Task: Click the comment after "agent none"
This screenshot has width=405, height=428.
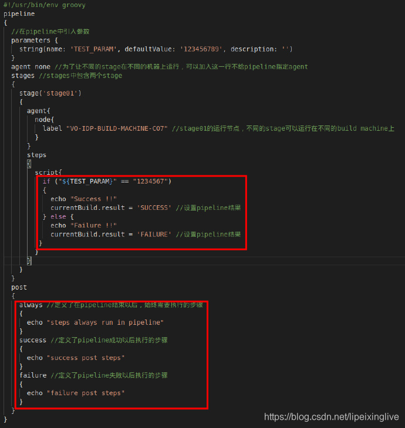Action: (x=181, y=67)
